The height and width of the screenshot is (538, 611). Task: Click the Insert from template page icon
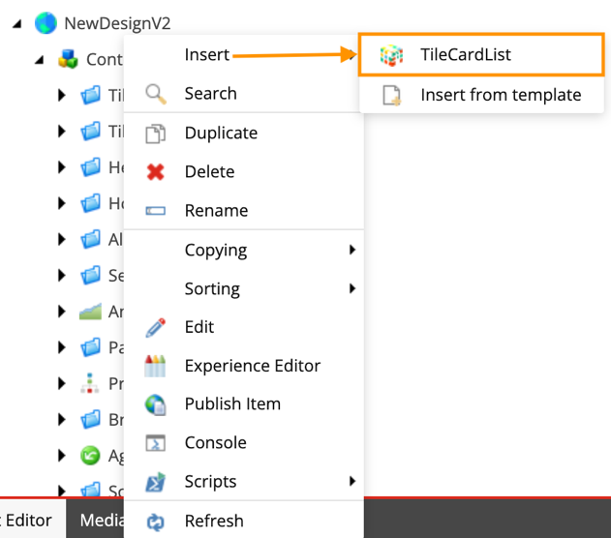(390, 95)
